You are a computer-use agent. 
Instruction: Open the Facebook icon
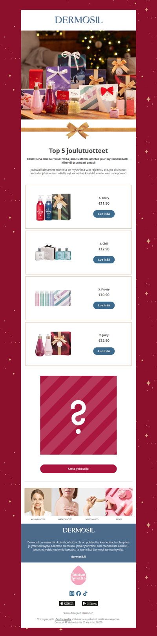[x=78, y=593]
